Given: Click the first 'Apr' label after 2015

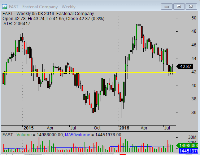Looking at the screenshot, I should click(x=50, y=128).
